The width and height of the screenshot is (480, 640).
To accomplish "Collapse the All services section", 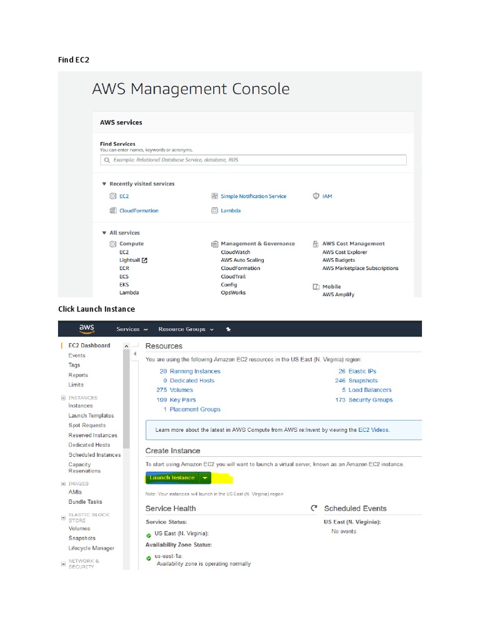I will tap(104, 232).
